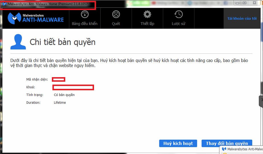This screenshot has height=154, width=263.
Task: Maximize the Malwarebytes window
Action: 244,3
